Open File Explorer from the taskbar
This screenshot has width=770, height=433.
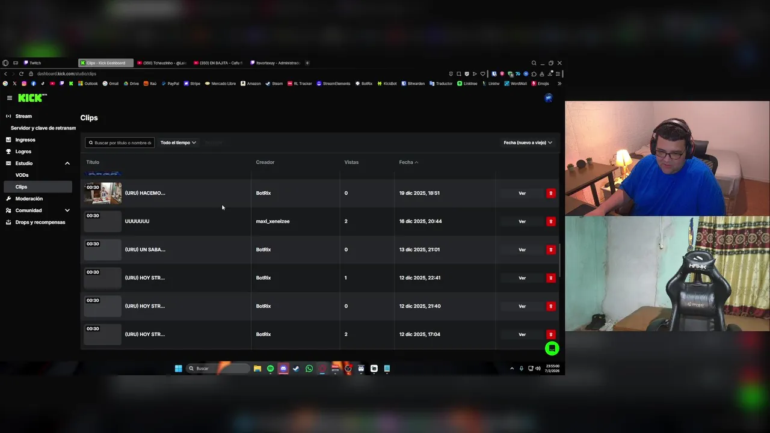(x=257, y=369)
